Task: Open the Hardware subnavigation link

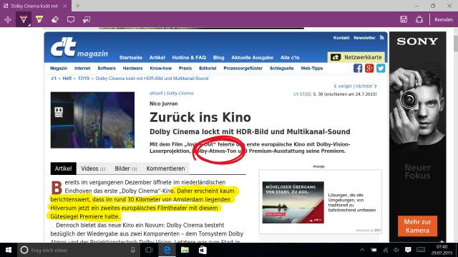Action: (x=132, y=69)
